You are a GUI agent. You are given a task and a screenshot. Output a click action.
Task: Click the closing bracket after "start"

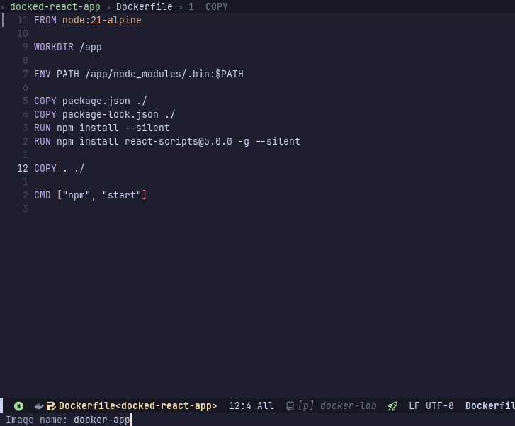click(145, 195)
